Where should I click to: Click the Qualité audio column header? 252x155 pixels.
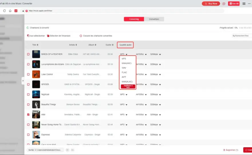tap(125, 45)
